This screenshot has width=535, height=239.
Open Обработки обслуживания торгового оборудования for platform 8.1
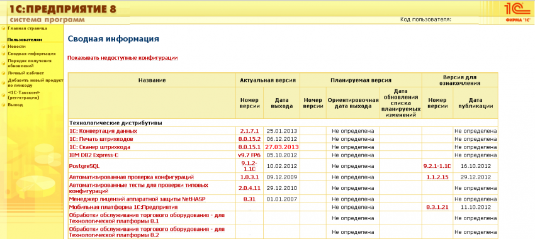point(147,218)
